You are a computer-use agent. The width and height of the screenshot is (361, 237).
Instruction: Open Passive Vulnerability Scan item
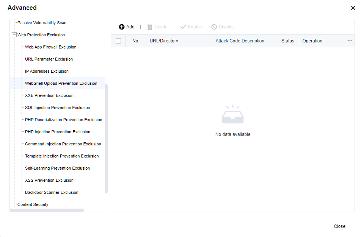[x=42, y=23]
